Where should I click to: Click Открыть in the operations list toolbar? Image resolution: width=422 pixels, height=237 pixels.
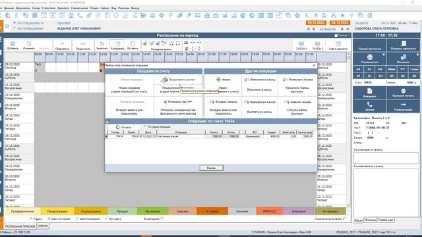tap(123, 127)
